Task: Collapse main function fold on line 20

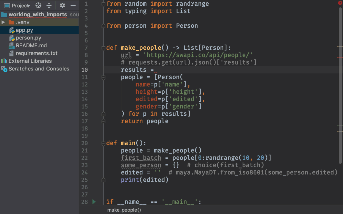Action: point(104,144)
